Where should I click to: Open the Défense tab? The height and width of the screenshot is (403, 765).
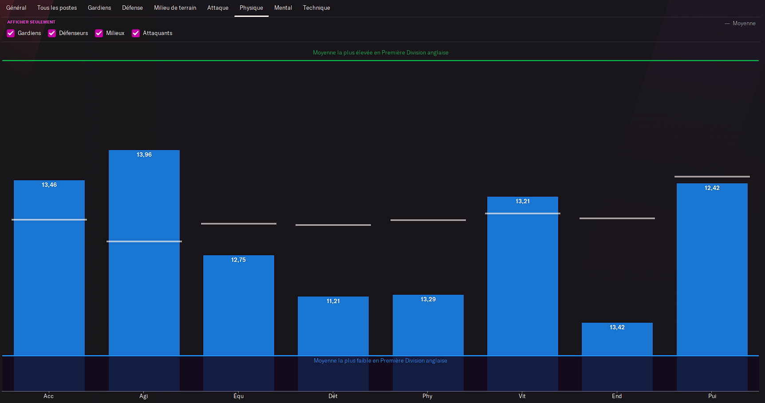pyautogui.click(x=133, y=8)
